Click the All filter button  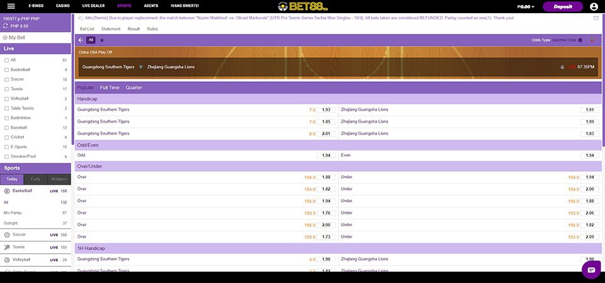click(x=91, y=40)
